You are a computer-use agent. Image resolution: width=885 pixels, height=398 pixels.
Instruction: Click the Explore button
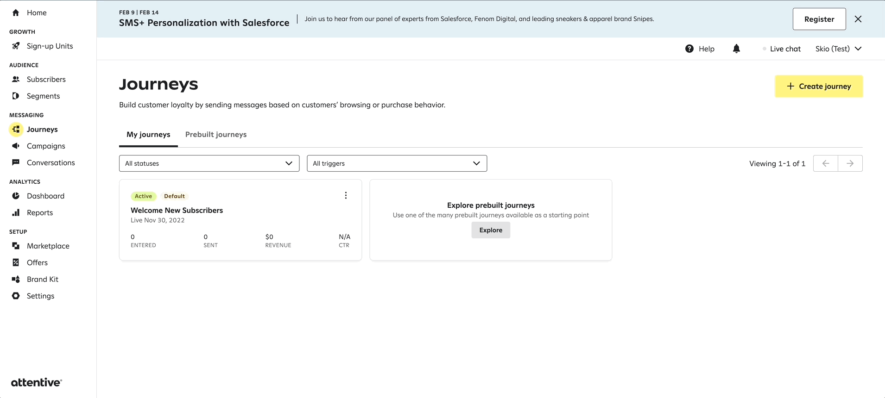pyautogui.click(x=491, y=230)
